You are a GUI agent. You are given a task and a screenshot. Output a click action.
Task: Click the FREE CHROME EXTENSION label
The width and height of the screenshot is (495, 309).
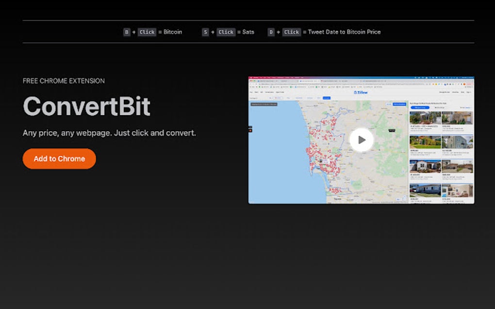64,81
